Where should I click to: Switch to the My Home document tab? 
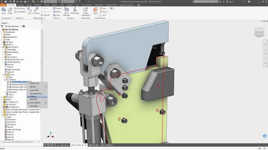pos(64,145)
